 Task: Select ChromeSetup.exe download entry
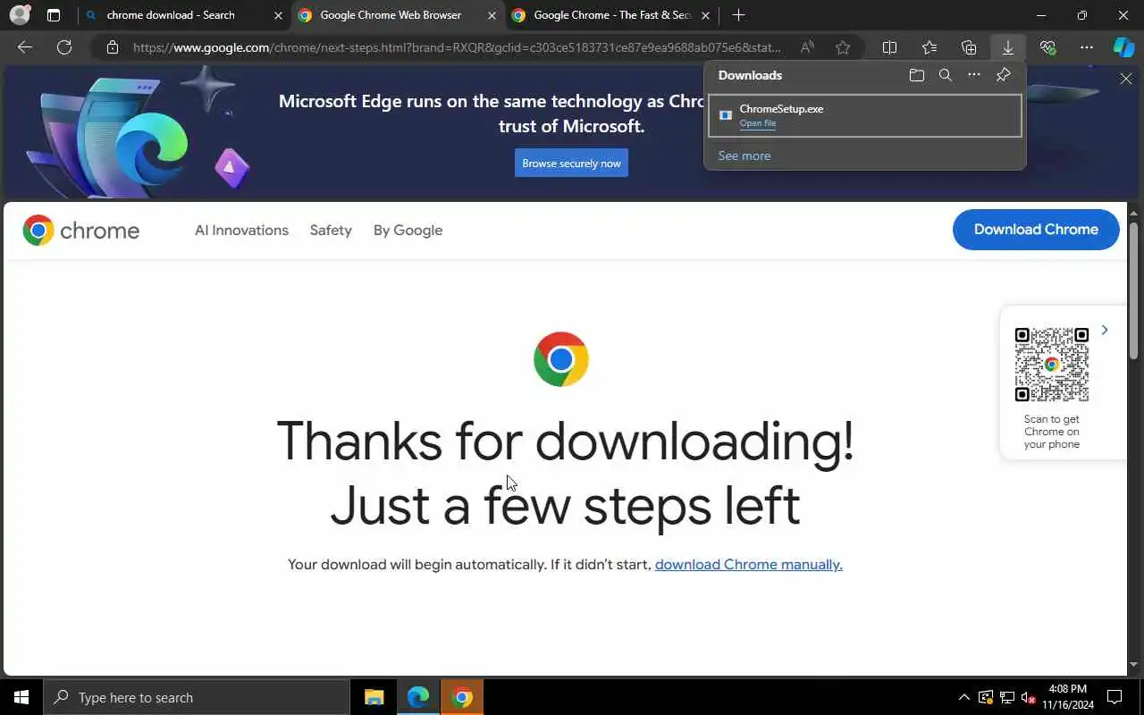coord(864,115)
